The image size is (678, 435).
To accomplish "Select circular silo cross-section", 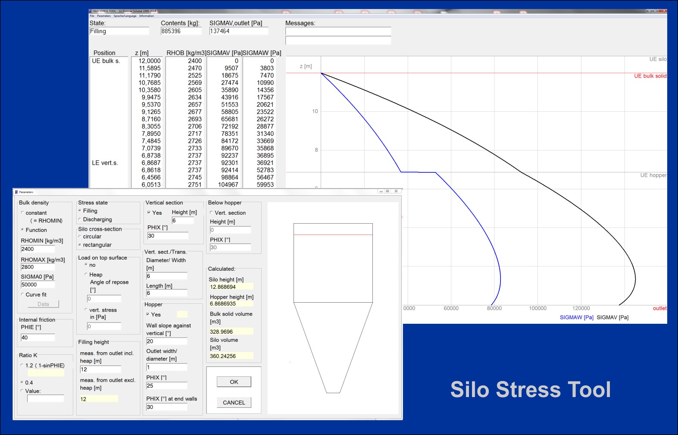I will tap(80, 237).
